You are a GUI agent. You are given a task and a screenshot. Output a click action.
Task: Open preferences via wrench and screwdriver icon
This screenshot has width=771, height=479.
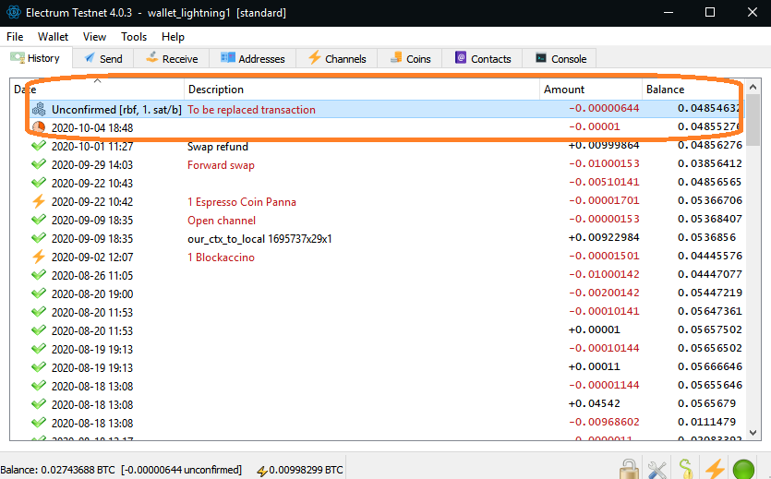coord(657,470)
